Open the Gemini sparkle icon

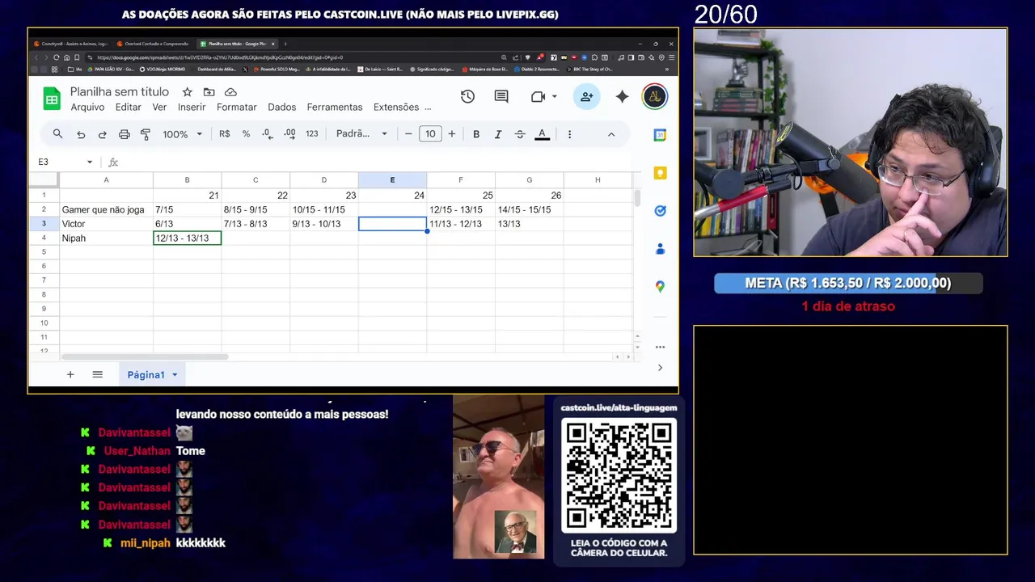622,96
